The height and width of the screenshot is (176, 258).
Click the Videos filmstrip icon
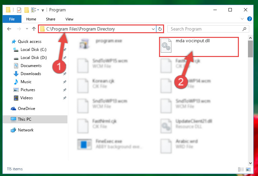[16, 98]
